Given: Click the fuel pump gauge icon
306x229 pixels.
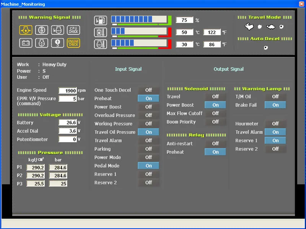Looking at the screenshot, I should (x=100, y=21).
